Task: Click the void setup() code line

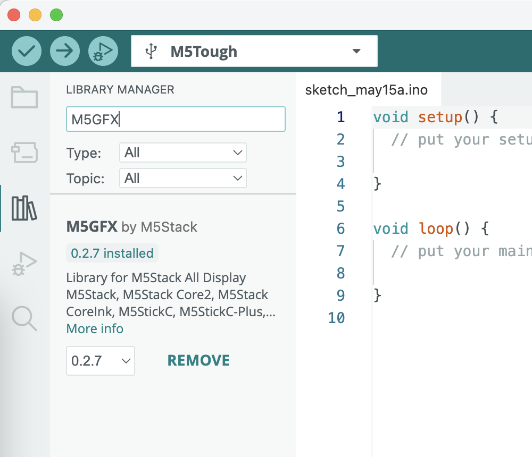Action: click(x=436, y=117)
